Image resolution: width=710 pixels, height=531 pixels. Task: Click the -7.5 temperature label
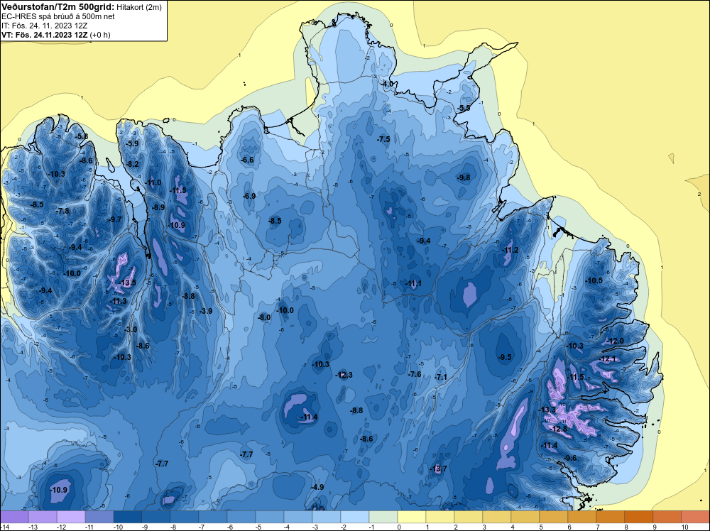tap(383, 139)
